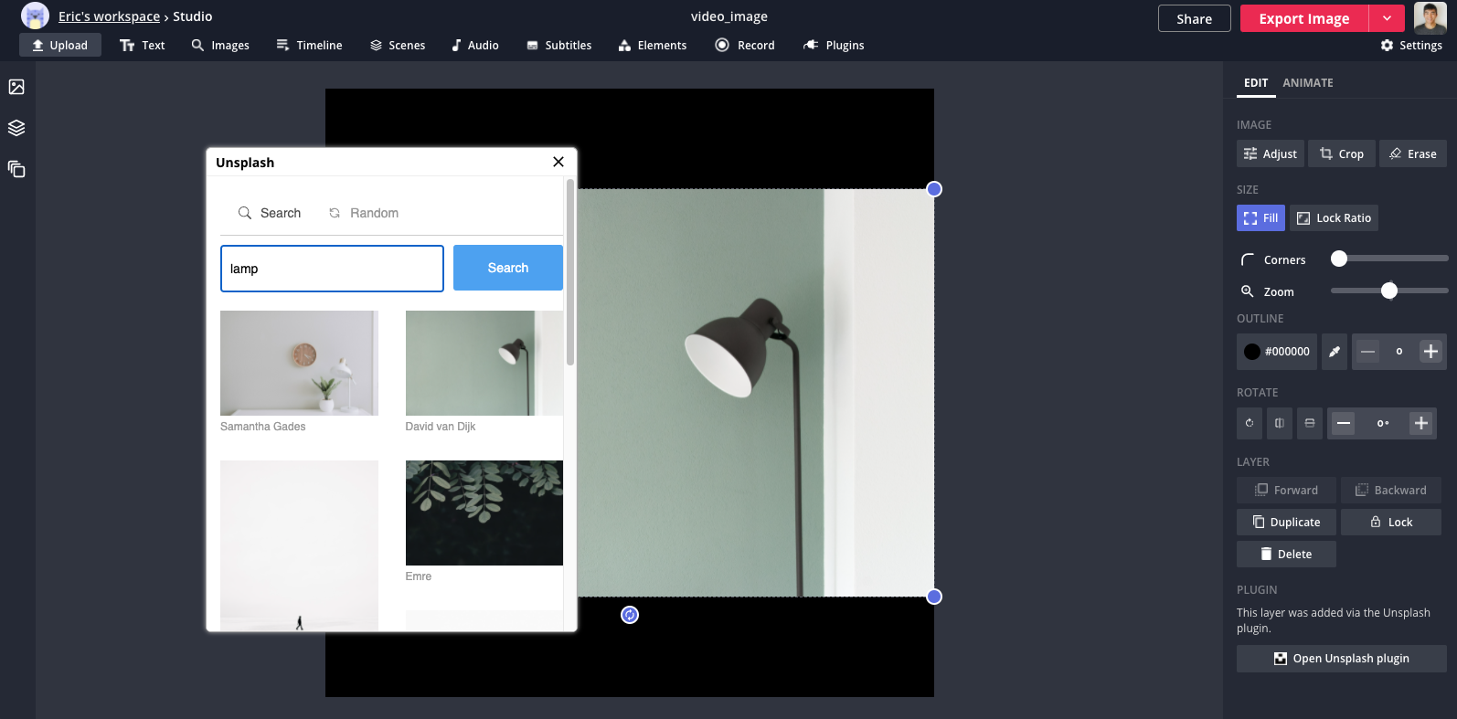This screenshot has width=1457, height=719.
Task: Click the eyedropper outline color picker
Action: click(1335, 352)
